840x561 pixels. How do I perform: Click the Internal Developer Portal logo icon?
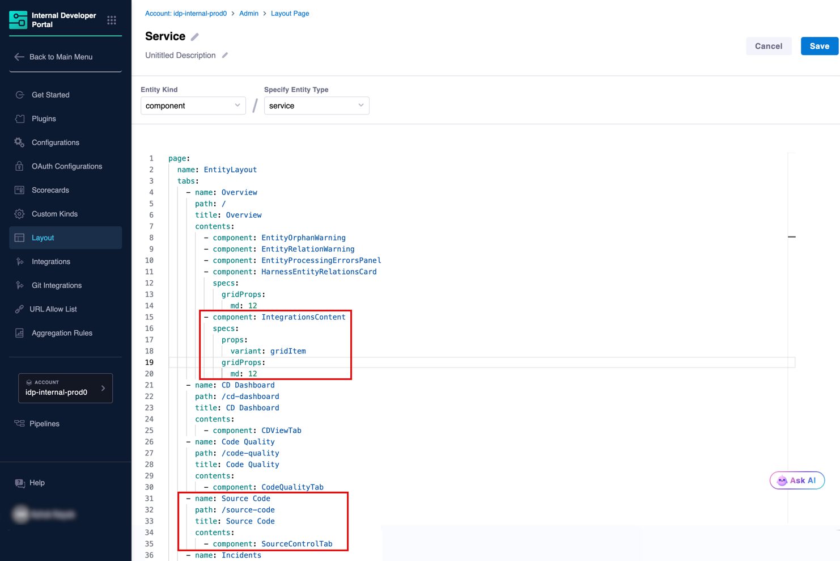(x=18, y=20)
